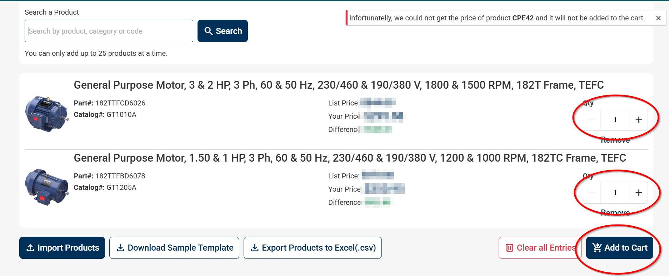Download the sample template file
This screenshot has width=669, height=276.
[174, 248]
